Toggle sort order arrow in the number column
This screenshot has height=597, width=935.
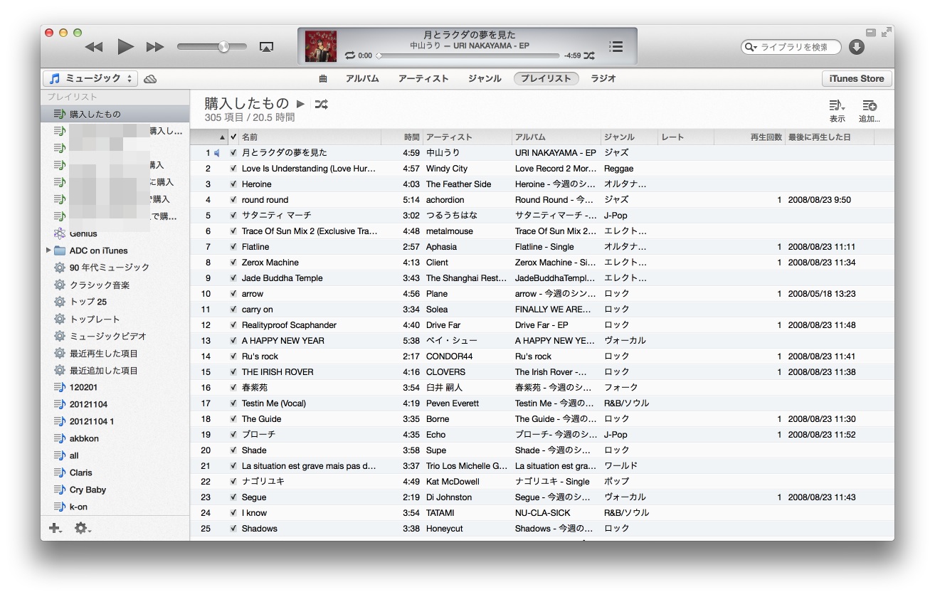pos(221,137)
